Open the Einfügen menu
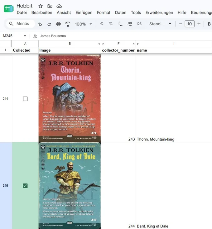Viewport: 212px width, 229px height. (84, 12)
